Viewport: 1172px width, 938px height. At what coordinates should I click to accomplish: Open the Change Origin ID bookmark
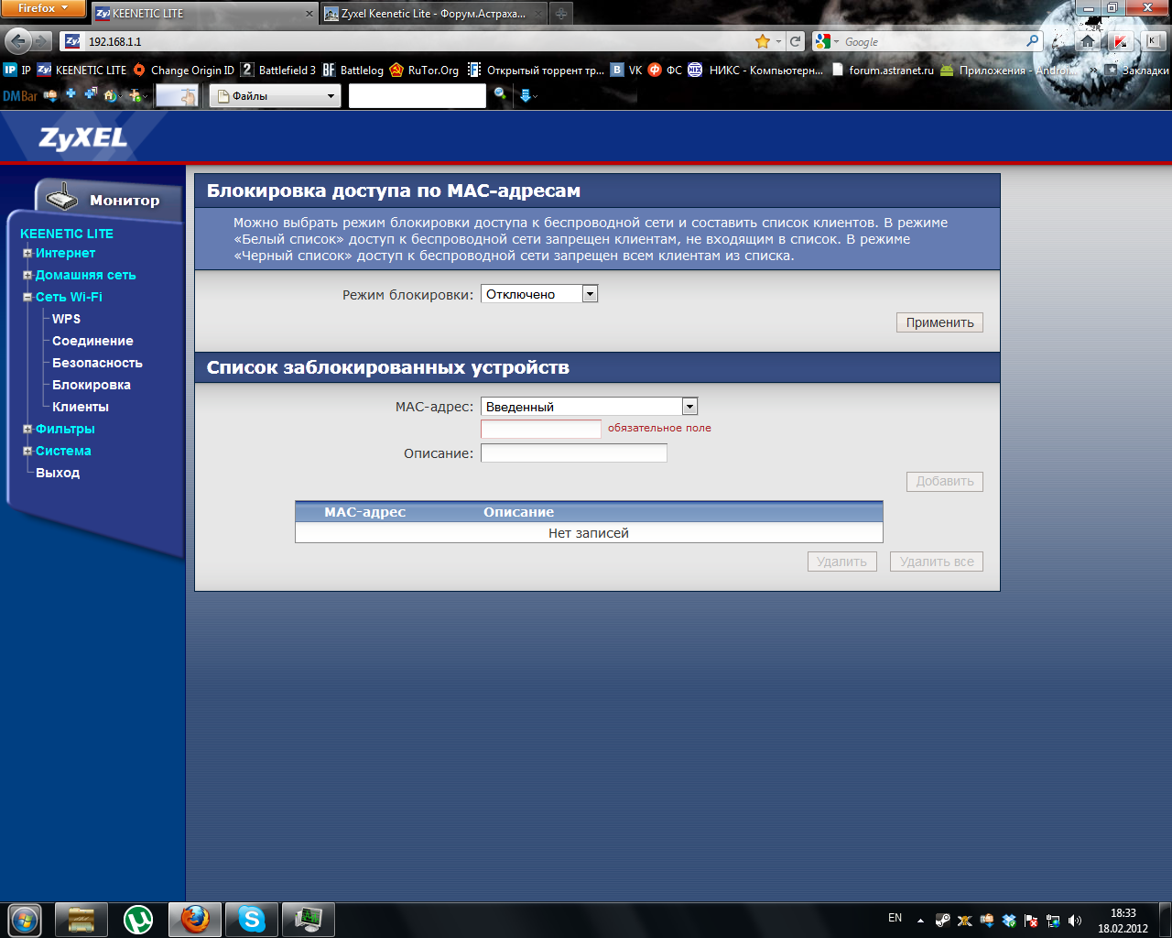[184, 70]
